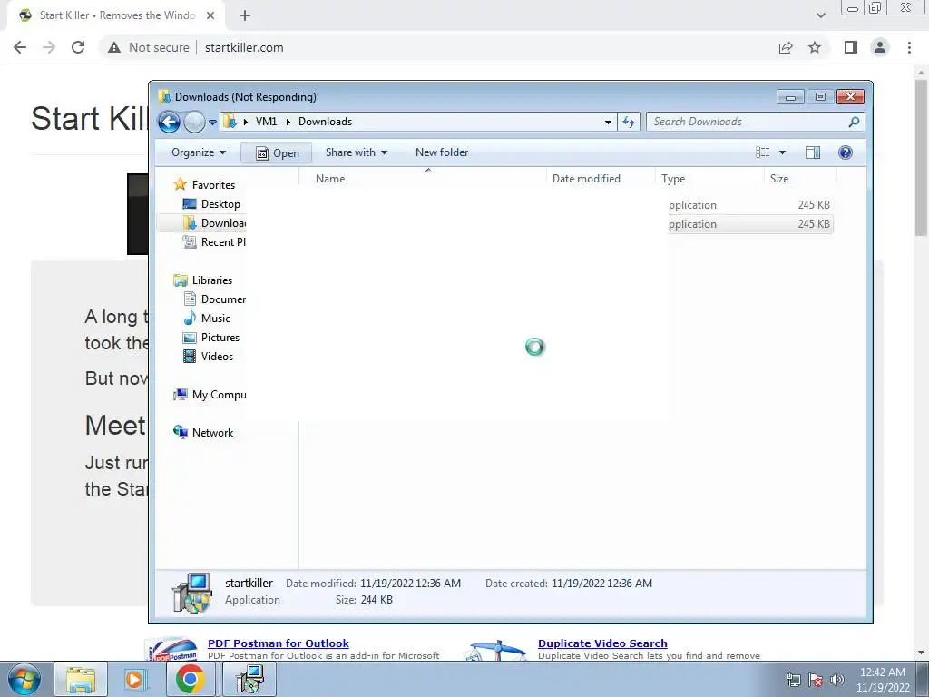Bookmark this page with star icon
This screenshot has height=697, width=929.
click(815, 47)
